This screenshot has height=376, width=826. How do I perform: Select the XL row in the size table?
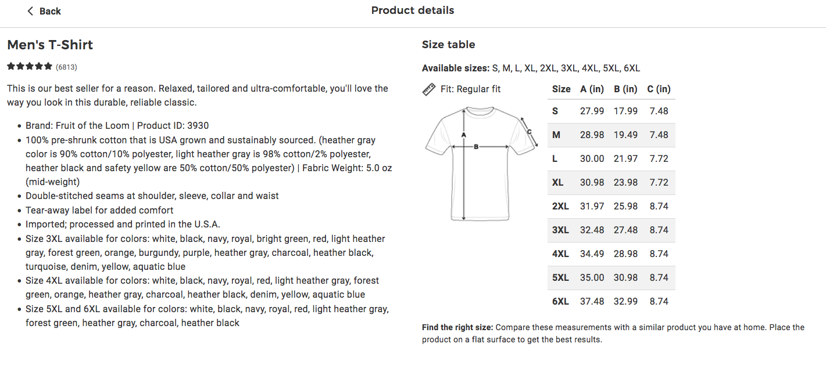point(610,182)
